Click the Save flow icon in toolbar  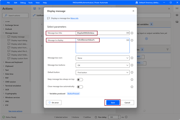pyautogui.click(x=35, y=9)
